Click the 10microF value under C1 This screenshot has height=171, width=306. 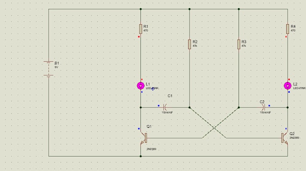167,112
